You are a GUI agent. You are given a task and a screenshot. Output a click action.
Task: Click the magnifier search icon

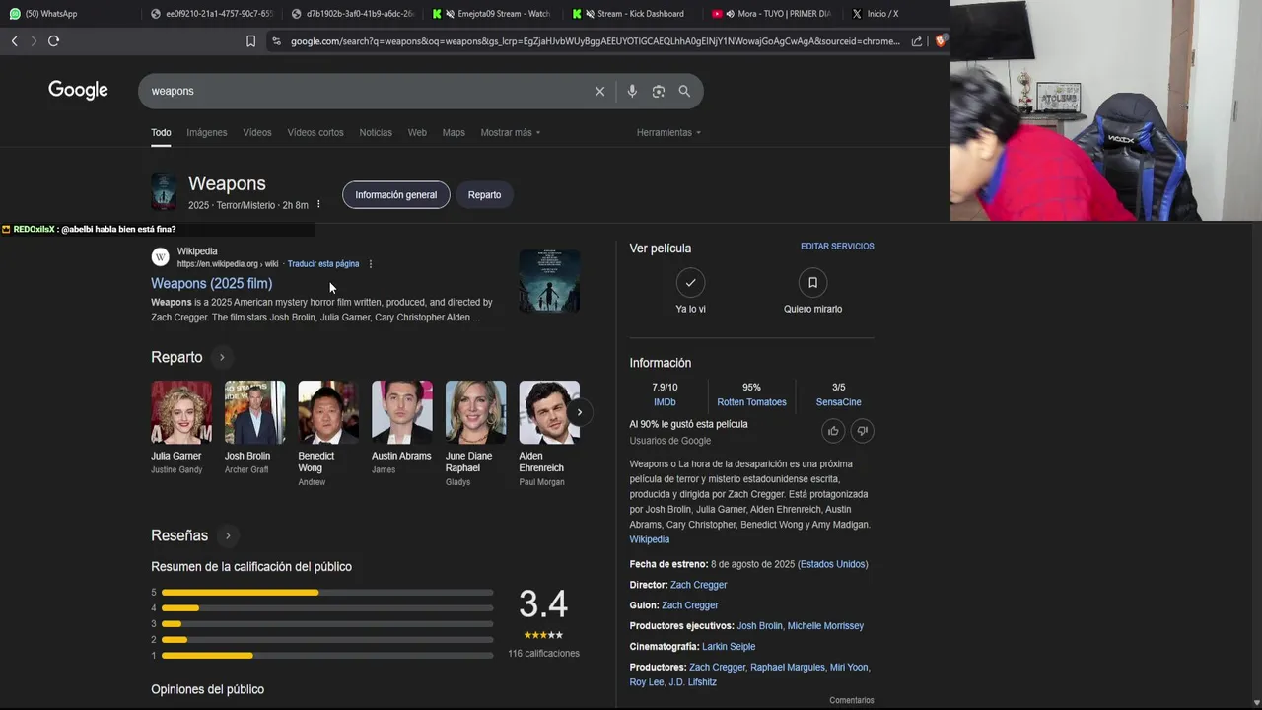(684, 91)
